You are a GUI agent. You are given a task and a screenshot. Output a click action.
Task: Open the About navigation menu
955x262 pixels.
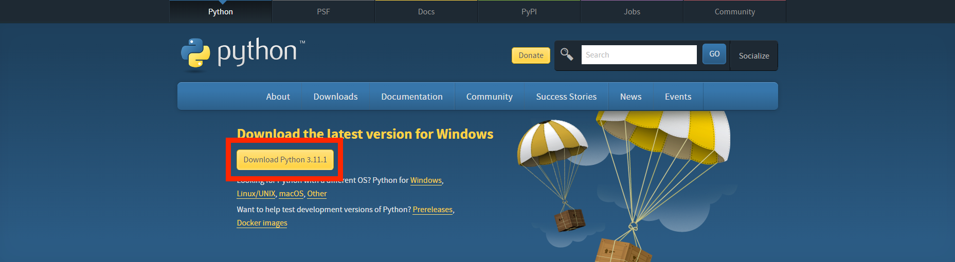pyautogui.click(x=278, y=97)
